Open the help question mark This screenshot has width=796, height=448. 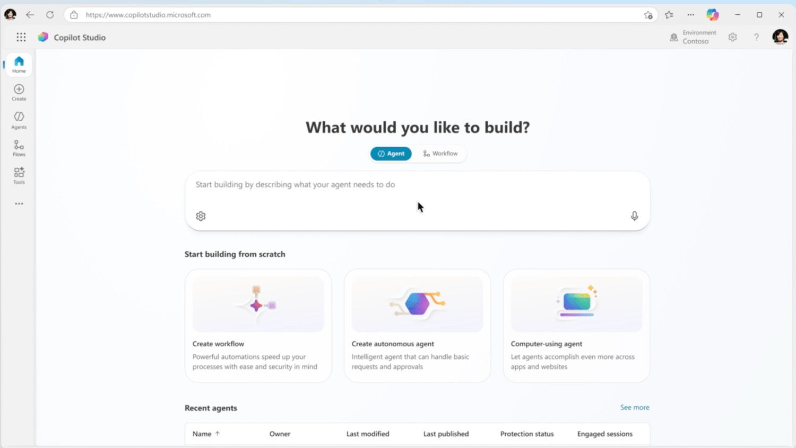point(756,37)
